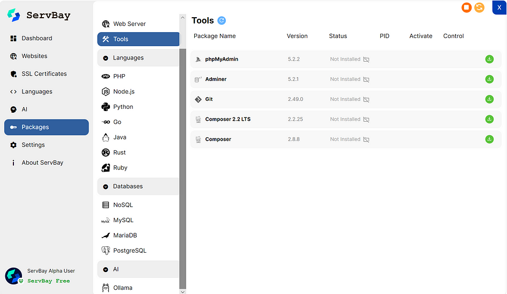Collapse the AI group in the package list
Screen dimensions: 507x294
point(138,269)
